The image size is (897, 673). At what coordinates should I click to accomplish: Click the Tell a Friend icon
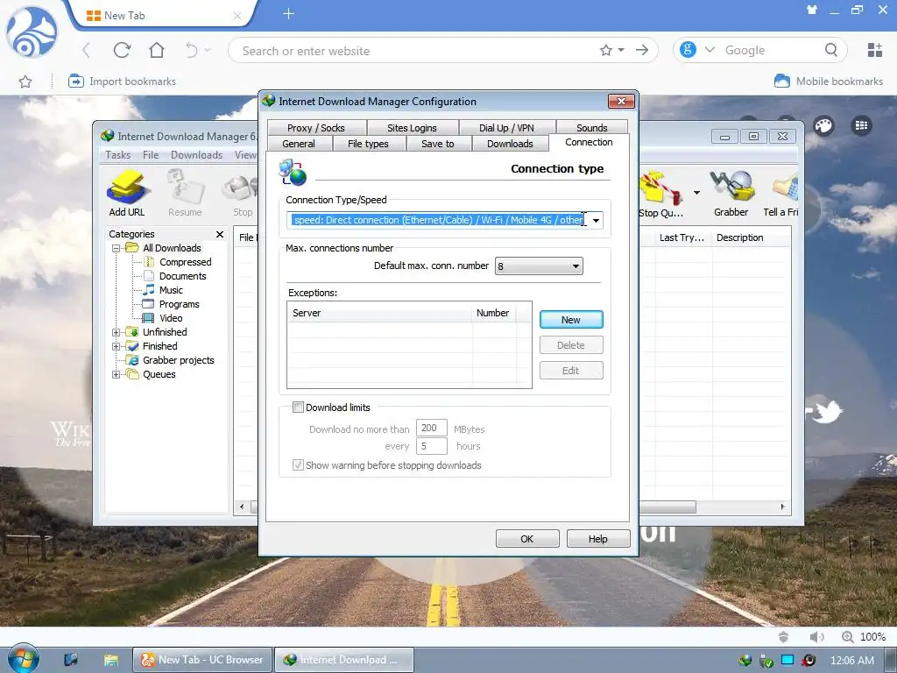point(785,188)
